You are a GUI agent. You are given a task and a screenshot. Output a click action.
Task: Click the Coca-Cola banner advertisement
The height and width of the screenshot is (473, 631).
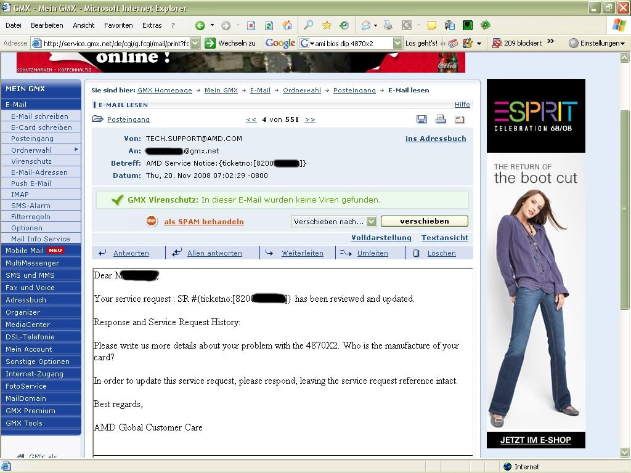coord(241,62)
